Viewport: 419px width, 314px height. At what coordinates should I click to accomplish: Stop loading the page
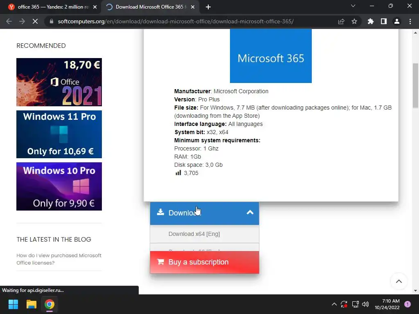tap(35, 21)
